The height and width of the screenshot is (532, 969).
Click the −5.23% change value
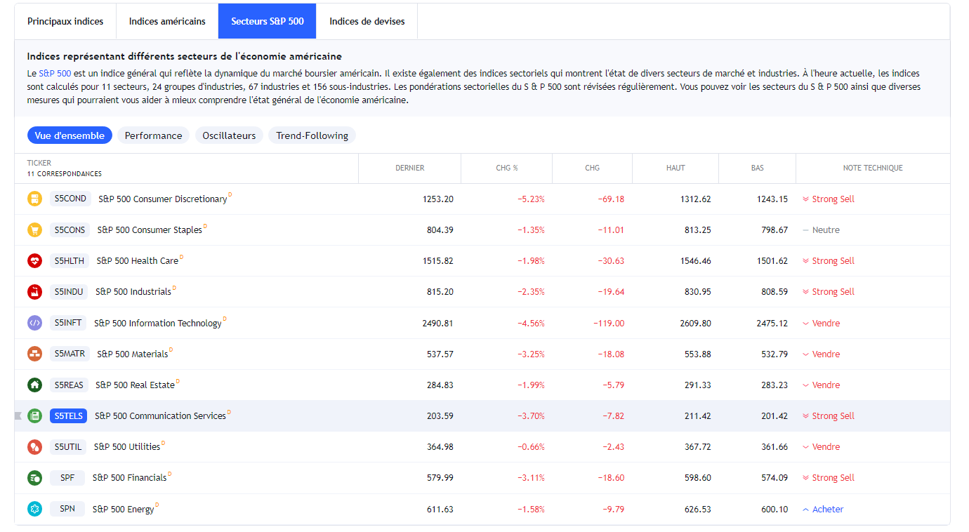pos(532,199)
